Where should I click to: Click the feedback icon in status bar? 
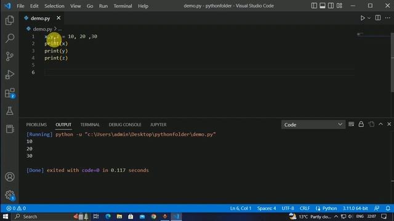(377, 208)
